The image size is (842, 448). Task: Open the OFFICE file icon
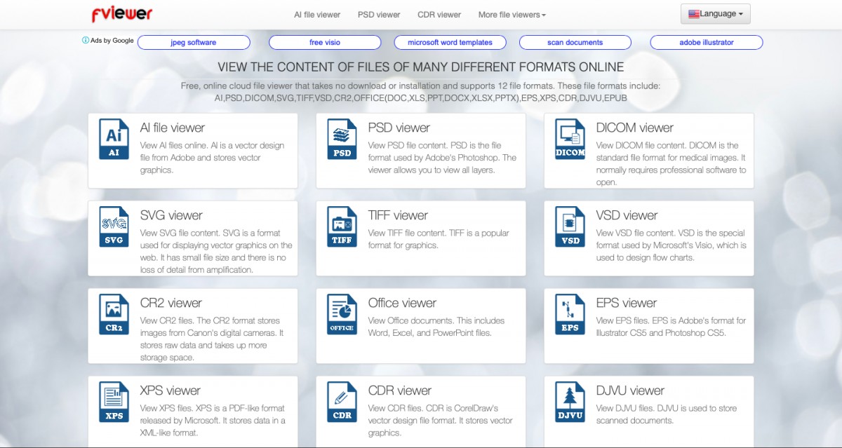(342, 314)
